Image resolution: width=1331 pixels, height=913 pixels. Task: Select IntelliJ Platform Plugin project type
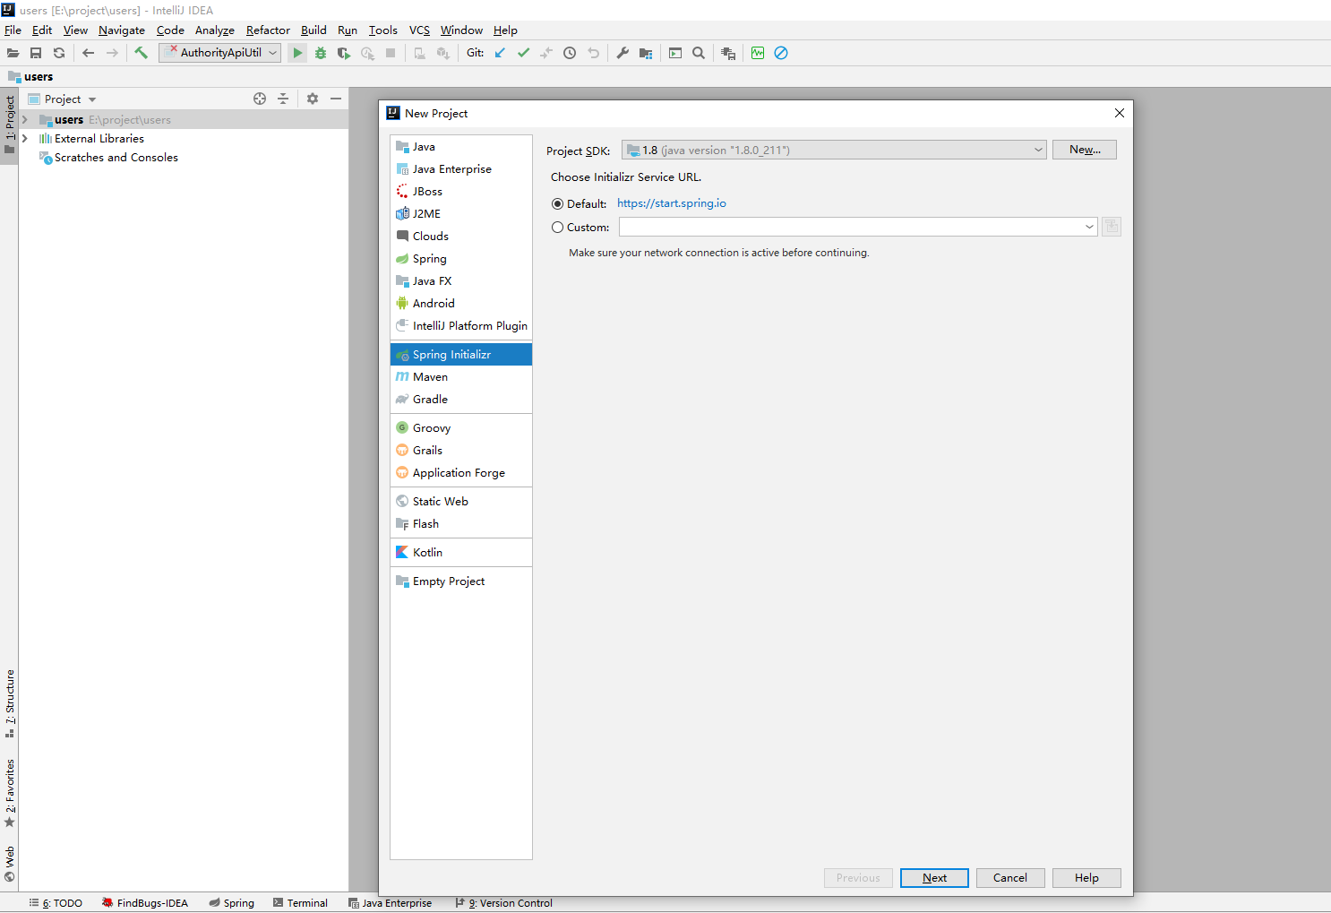(x=461, y=326)
